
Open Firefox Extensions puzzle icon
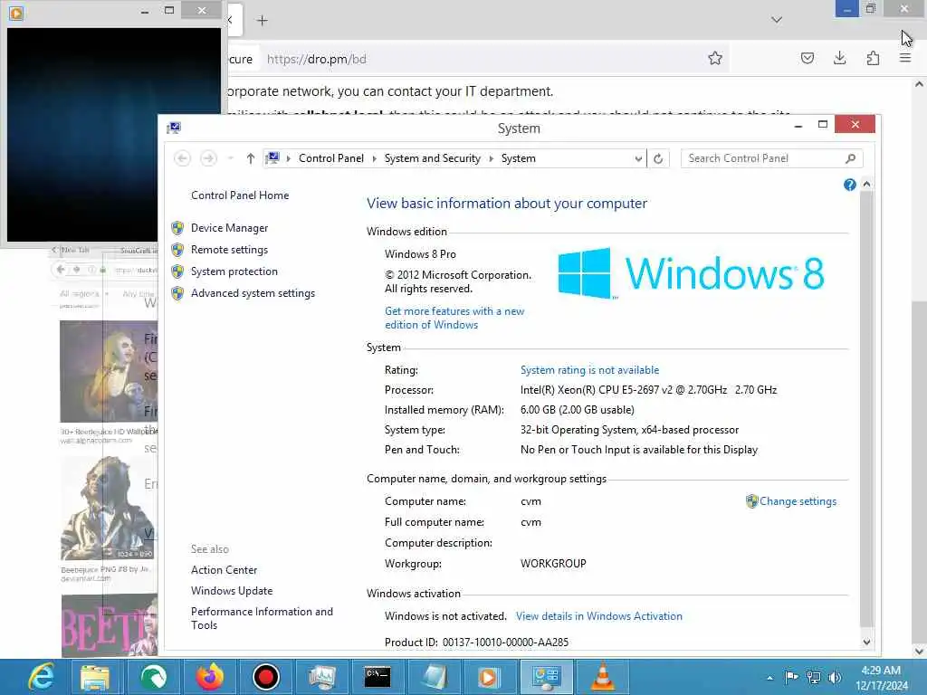(873, 58)
